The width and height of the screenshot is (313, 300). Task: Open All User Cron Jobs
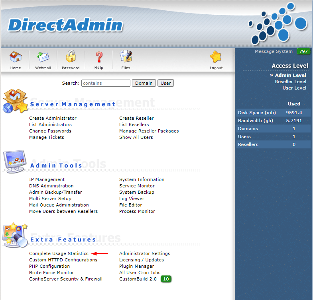(140, 273)
